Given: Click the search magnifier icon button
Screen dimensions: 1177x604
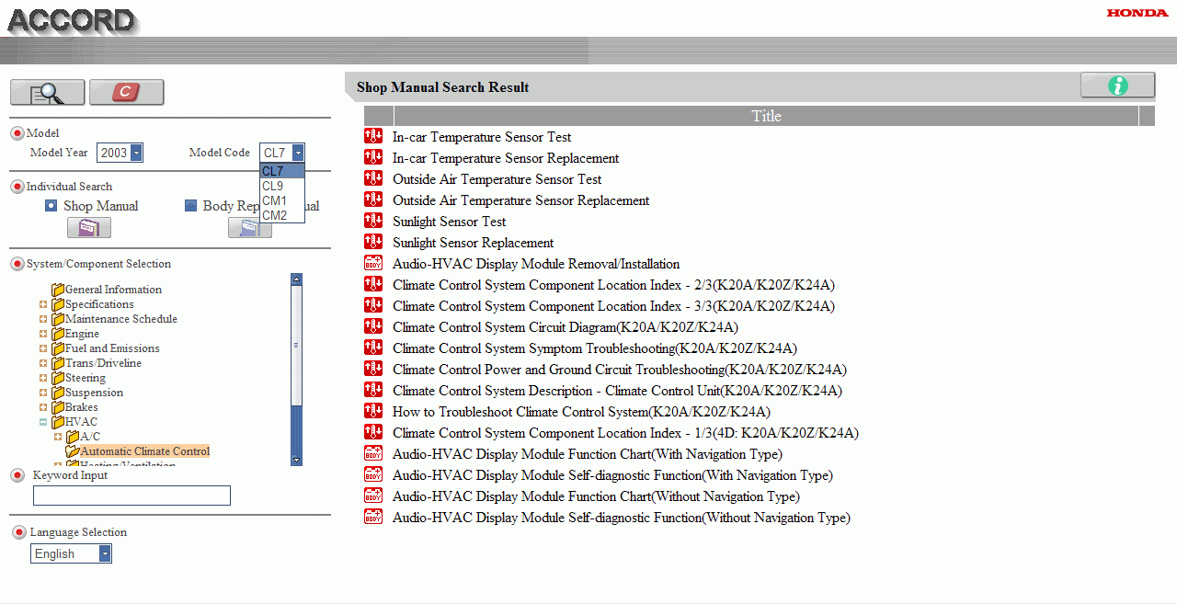Looking at the screenshot, I should 47,93.
